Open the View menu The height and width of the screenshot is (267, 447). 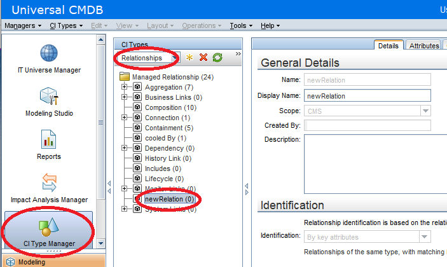coord(127,25)
